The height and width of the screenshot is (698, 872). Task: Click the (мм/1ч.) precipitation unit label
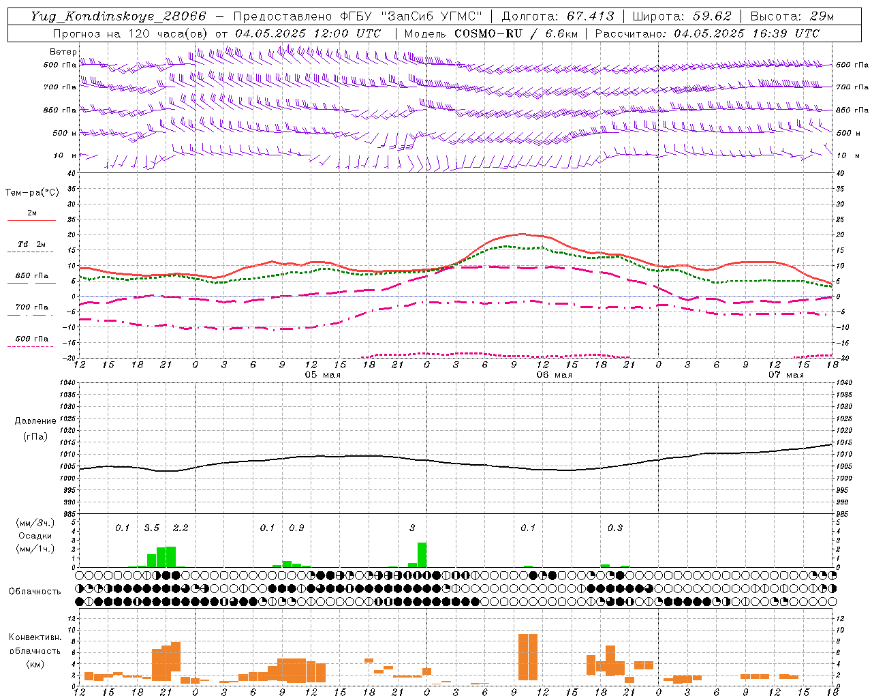click(35, 549)
